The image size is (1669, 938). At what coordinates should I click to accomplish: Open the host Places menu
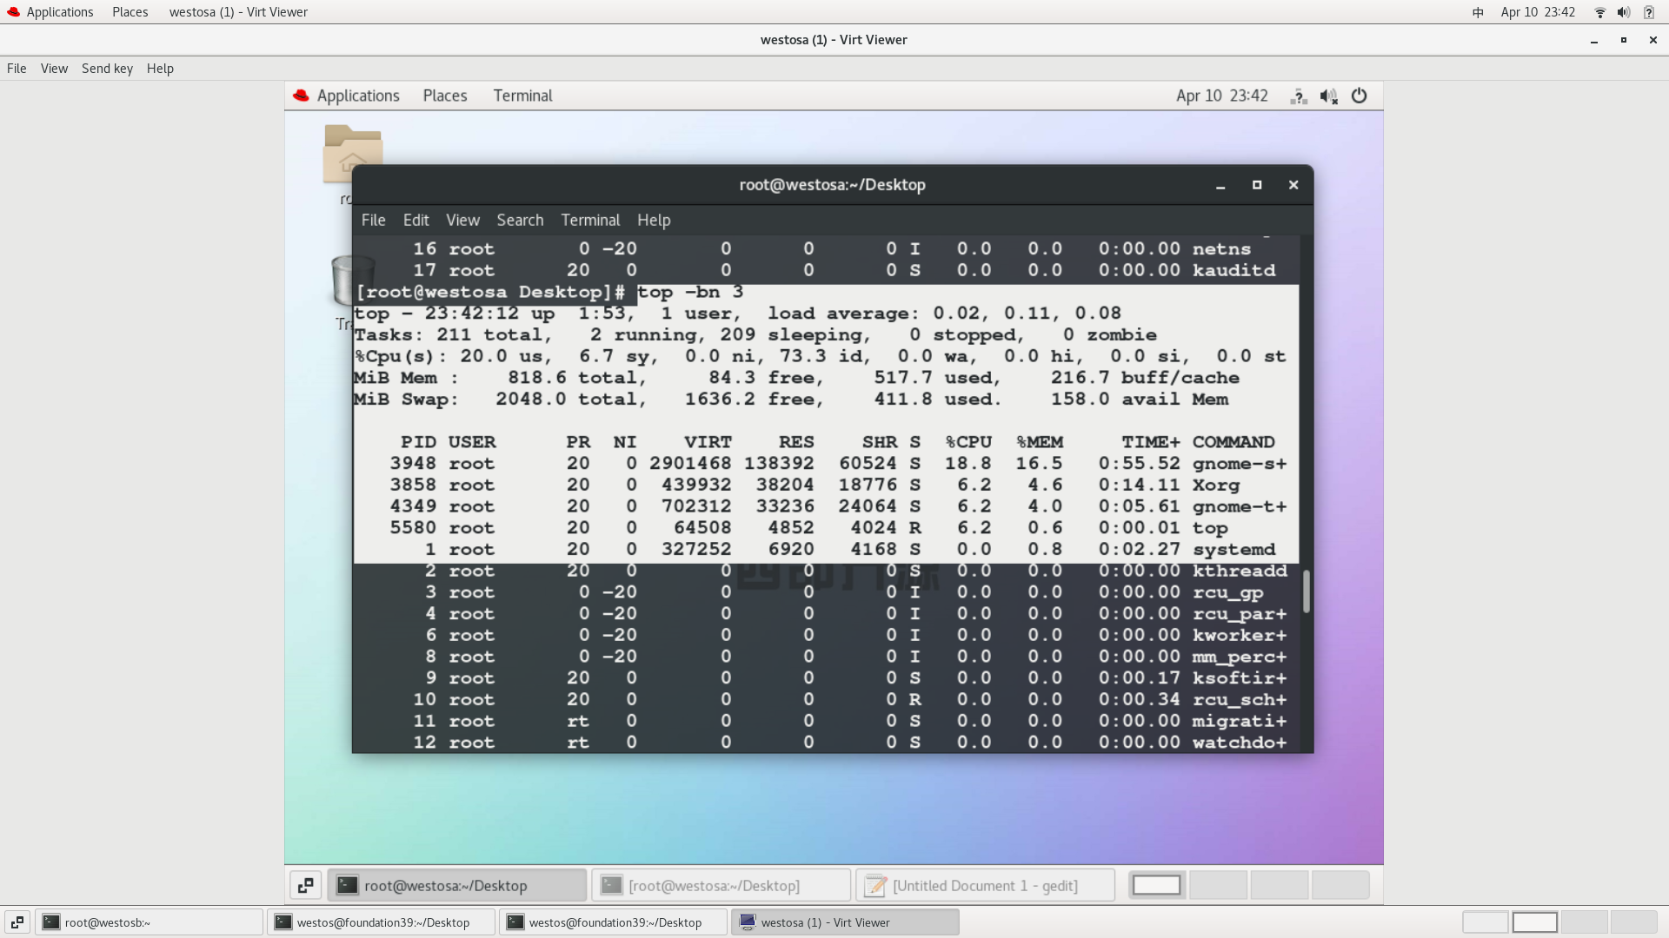130,12
